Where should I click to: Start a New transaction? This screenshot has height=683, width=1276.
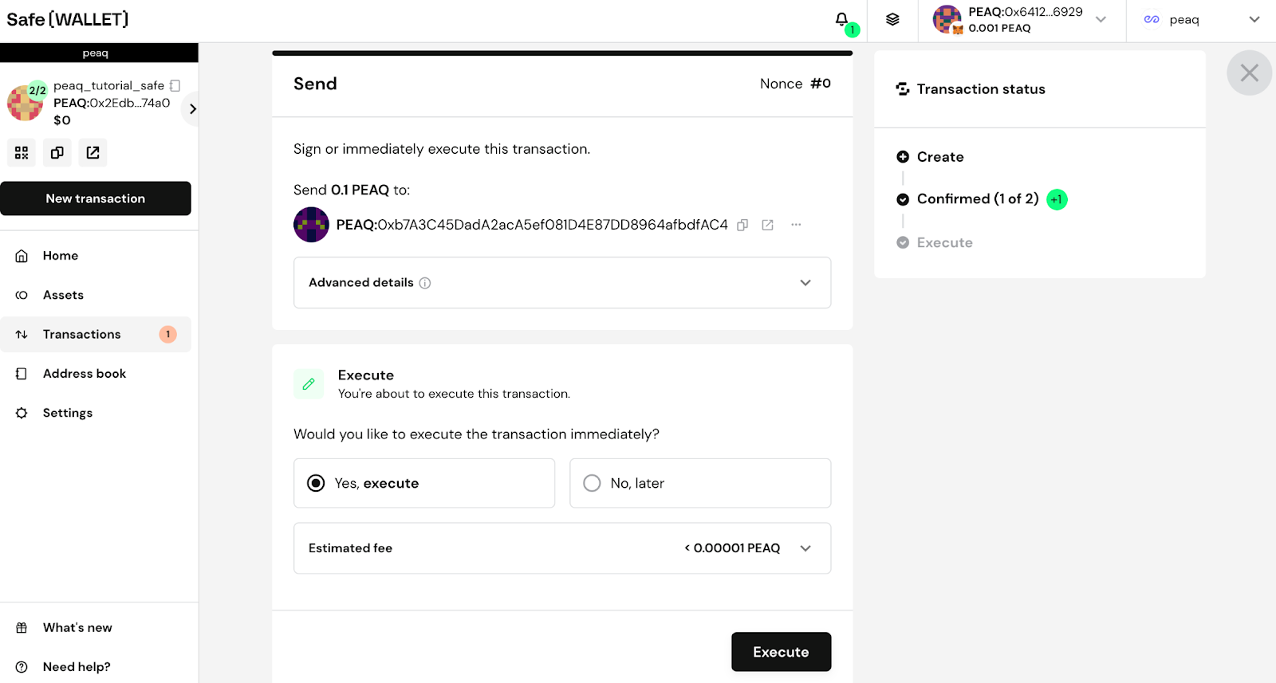coord(95,198)
